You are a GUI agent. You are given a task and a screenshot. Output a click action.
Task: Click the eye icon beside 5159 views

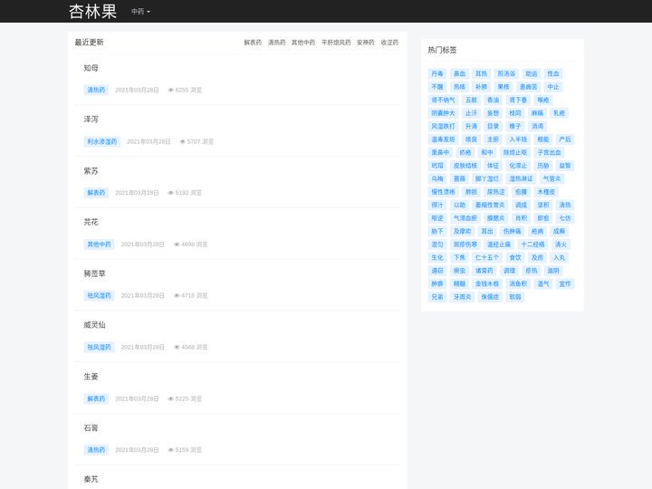tap(170, 449)
